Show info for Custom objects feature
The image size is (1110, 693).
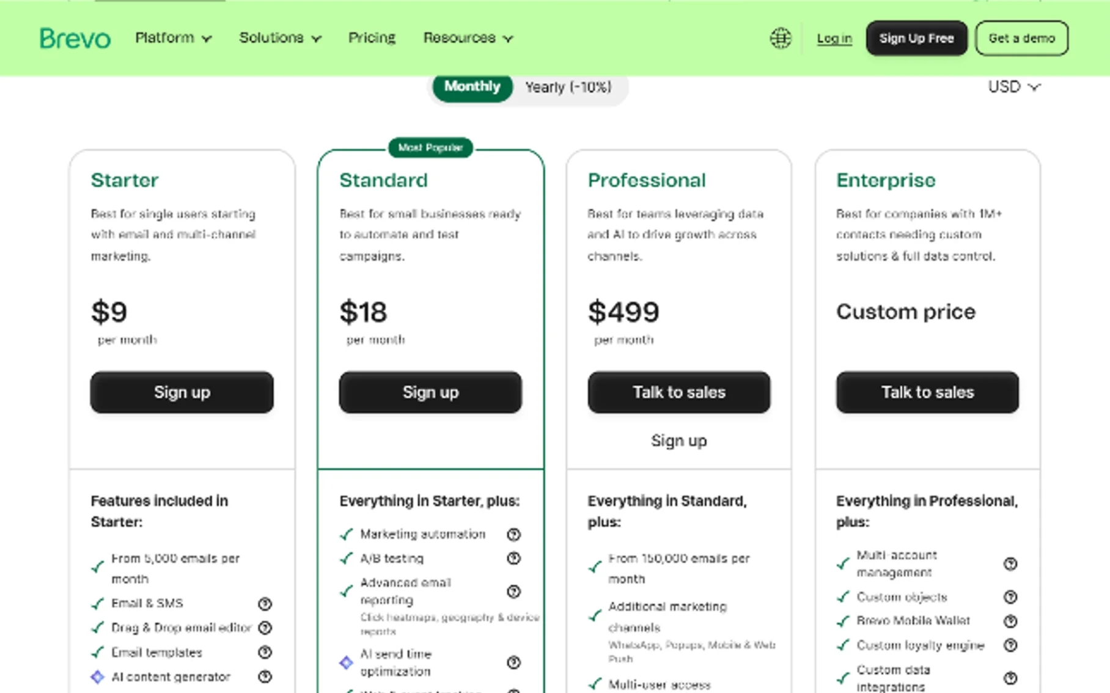[1010, 596]
